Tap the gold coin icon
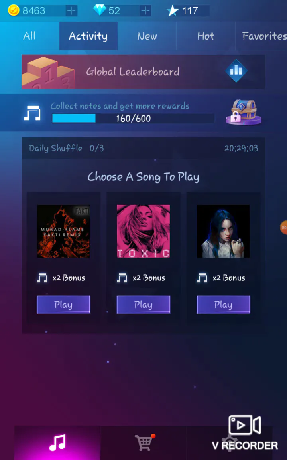This screenshot has height=460, width=287. point(14,10)
